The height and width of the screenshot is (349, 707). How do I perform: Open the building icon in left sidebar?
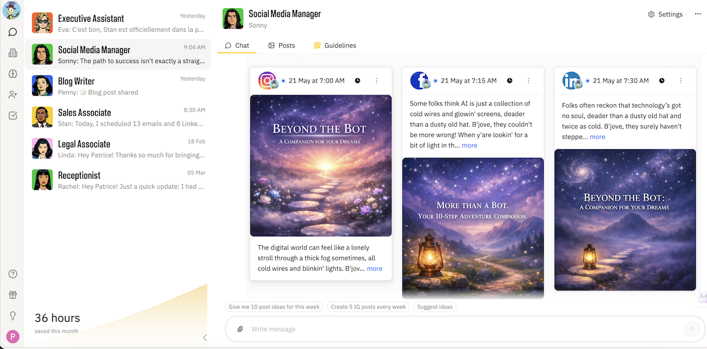12,53
